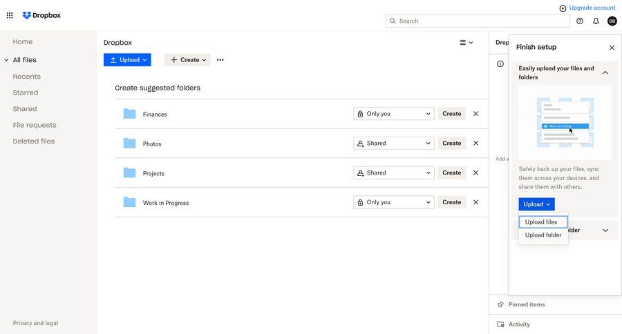Open notifications bell icon
The height and width of the screenshot is (334, 622).
tap(596, 21)
